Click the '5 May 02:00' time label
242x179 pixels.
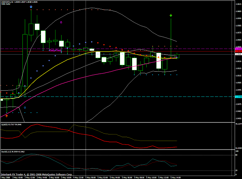[x=103, y=177]
